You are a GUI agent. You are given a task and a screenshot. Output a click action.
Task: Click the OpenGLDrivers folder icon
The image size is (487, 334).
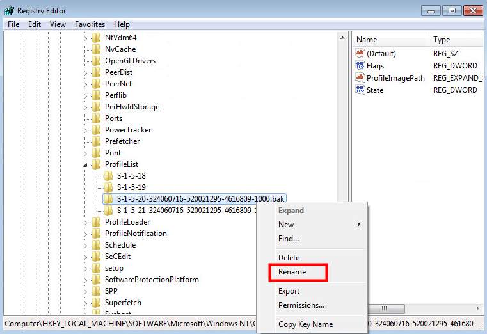pyautogui.click(x=96, y=61)
